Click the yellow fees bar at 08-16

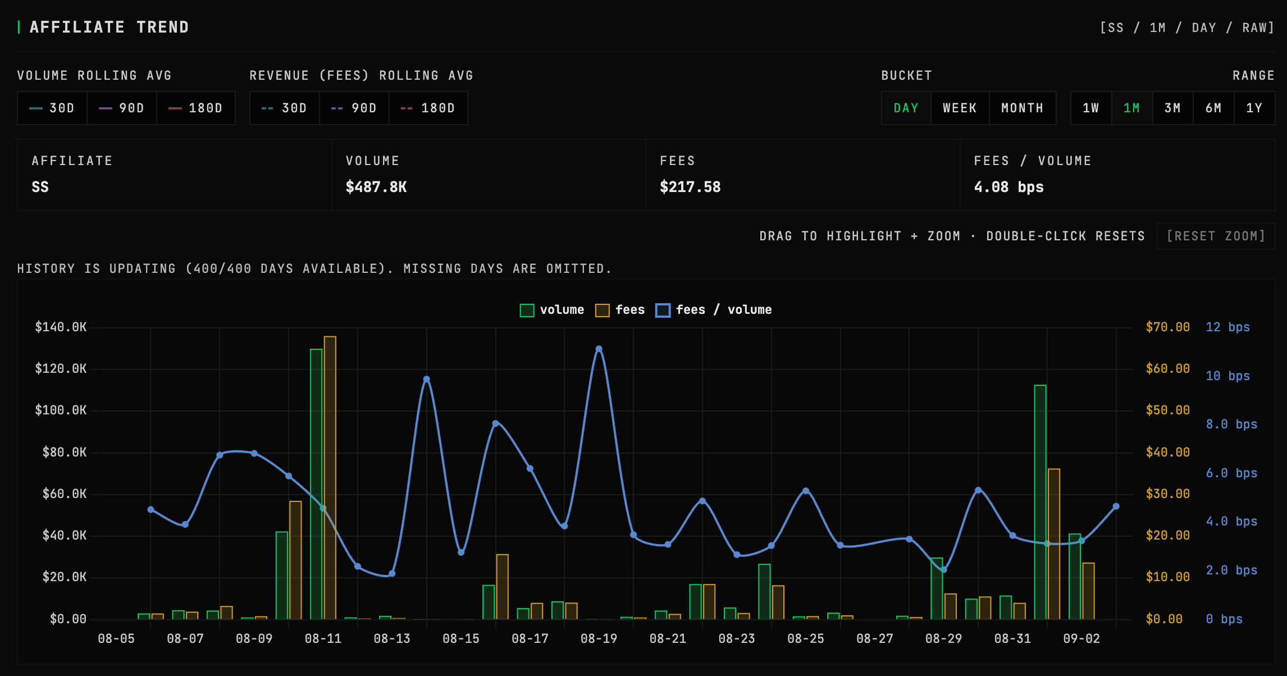click(503, 587)
